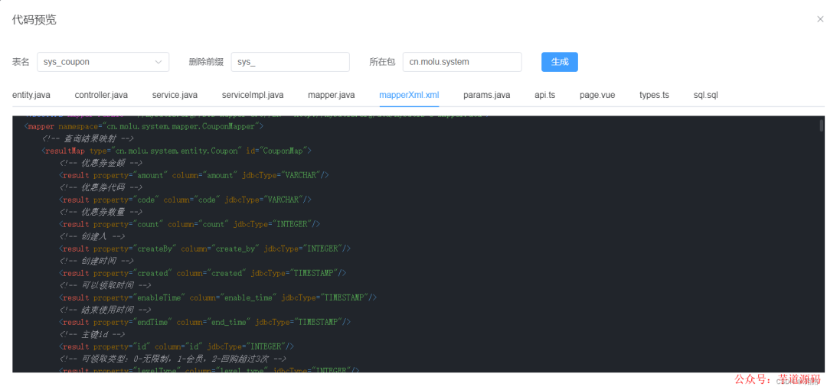This screenshot has width=827, height=390.
Task: Select the mapperXml.xml tab
Action: (x=409, y=95)
